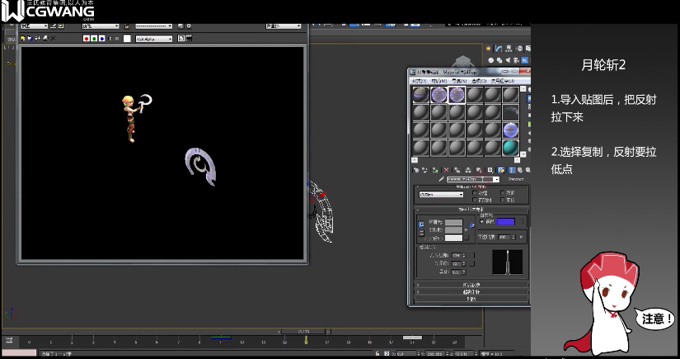Open the Blinn shader type dropdown

click(x=441, y=195)
